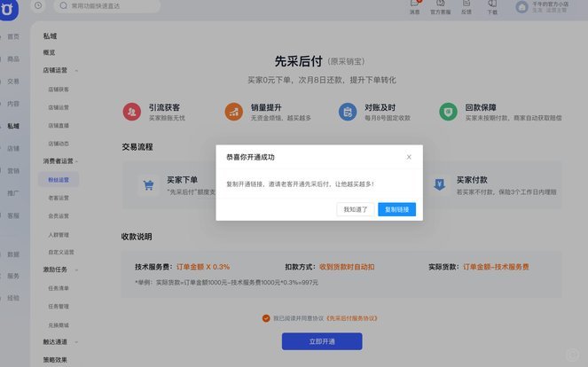Open 概览 in the 私域 submenu
The height and width of the screenshot is (367, 588).
click(x=49, y=52)
